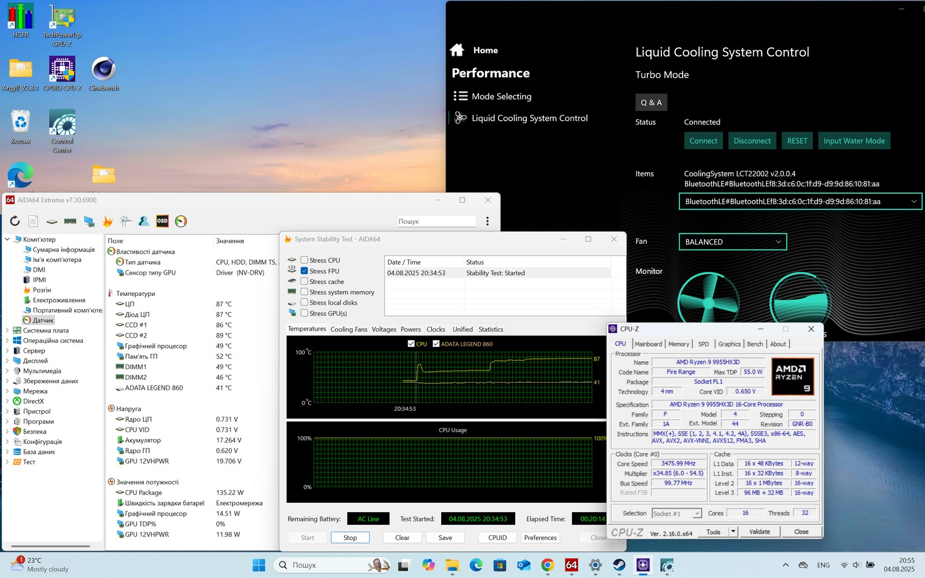Open HCFR desktop shortcut
Screen dimensions: 925x578
pyautogui.click(x=21, y=20)
